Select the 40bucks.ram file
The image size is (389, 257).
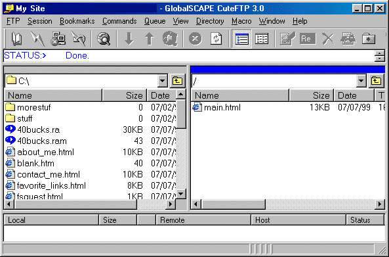[36, 141]
